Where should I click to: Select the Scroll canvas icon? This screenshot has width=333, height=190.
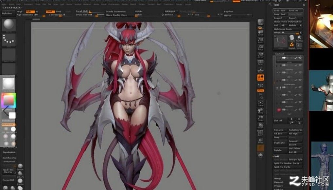(x=260, y=32)
